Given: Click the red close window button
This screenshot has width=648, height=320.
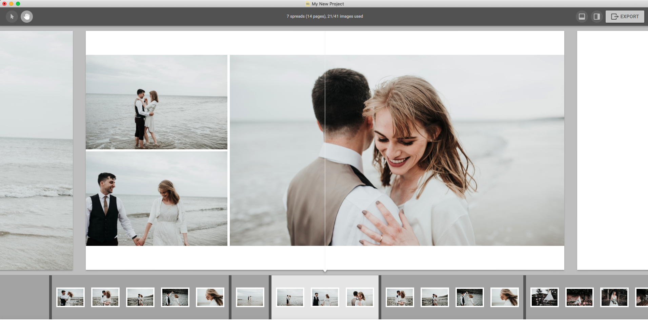Looking at the screenshot, I should point(4,4).
